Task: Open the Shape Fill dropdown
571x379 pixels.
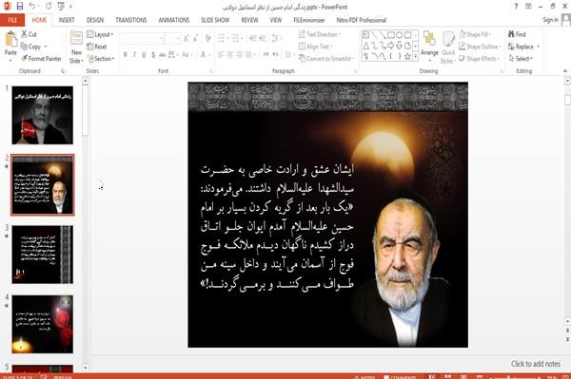Action: click(x=475, y=34)
